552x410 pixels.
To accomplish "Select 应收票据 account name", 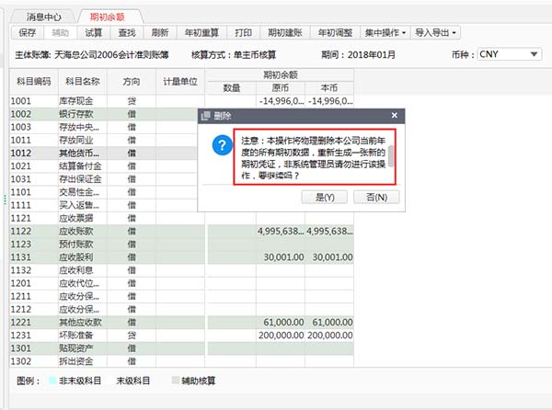I will (x=76, y=218).
